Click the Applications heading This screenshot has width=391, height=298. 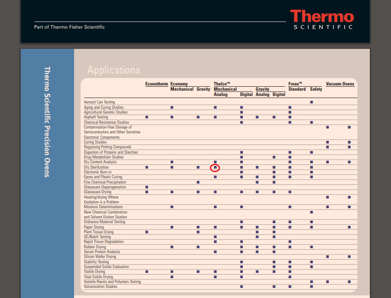[x=113, y=70]
